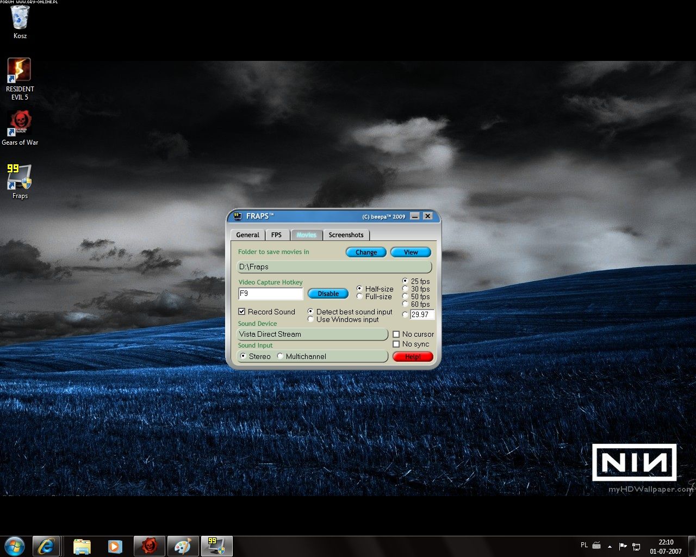The image size is (696, 557).
Task: Open Gears of War taskbar icon
Action: (149, 546)
